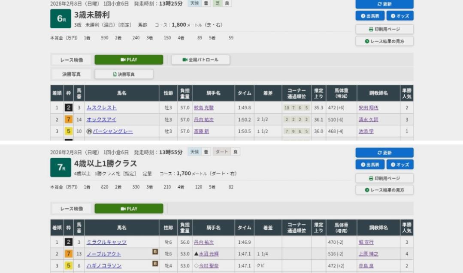Open horse ミラクルキャッツ page

pos(106,242)
